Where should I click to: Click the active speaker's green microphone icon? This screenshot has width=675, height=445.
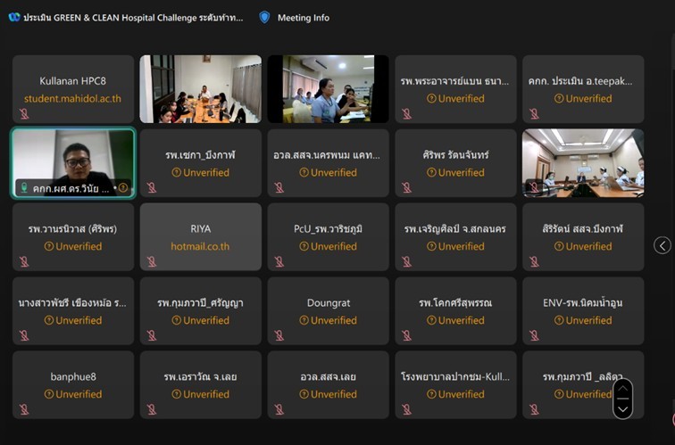point(24,187)
